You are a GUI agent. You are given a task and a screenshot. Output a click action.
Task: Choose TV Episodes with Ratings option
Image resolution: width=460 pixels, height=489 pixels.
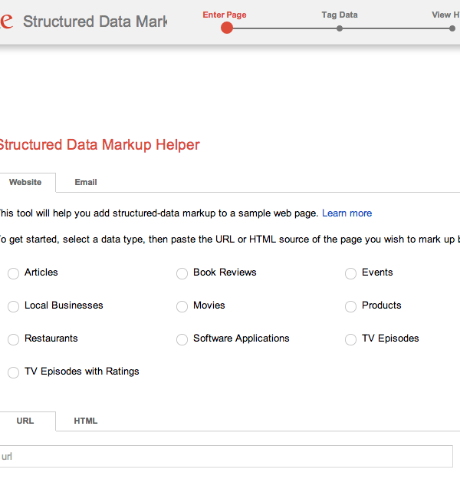13,372
